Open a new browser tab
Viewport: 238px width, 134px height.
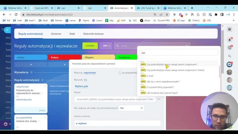(192, 8)
